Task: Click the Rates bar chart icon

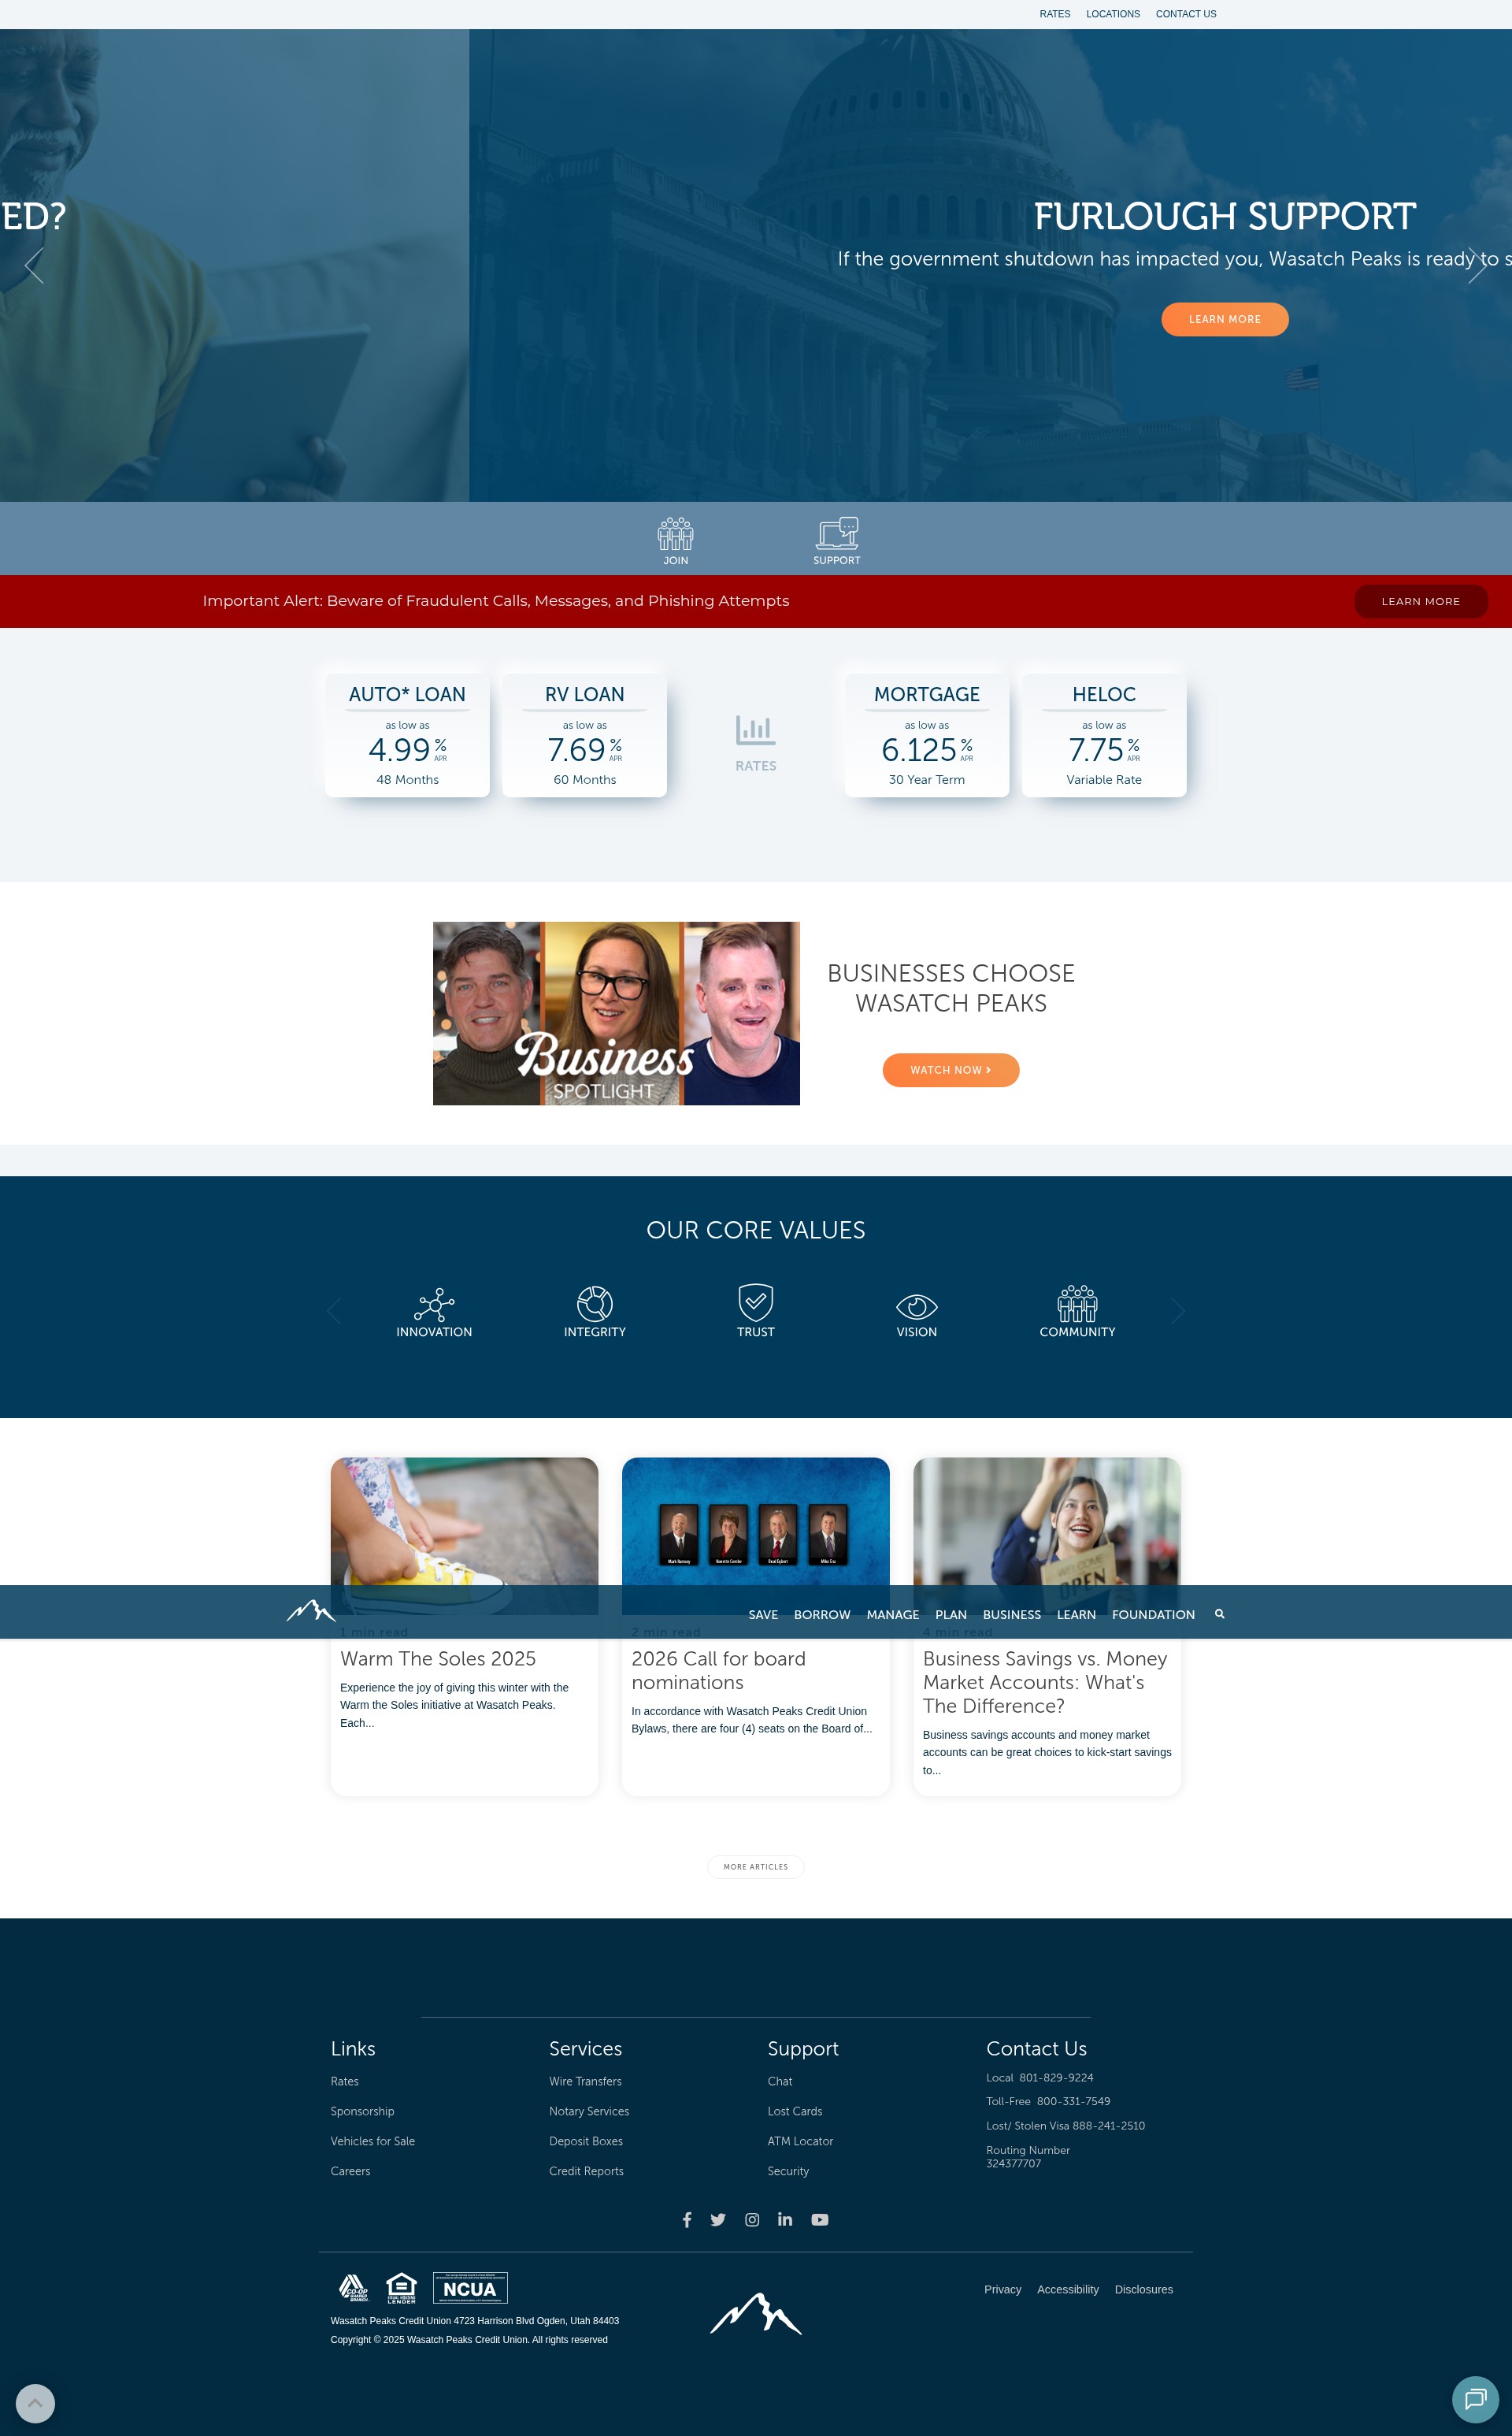Action: 755,730
